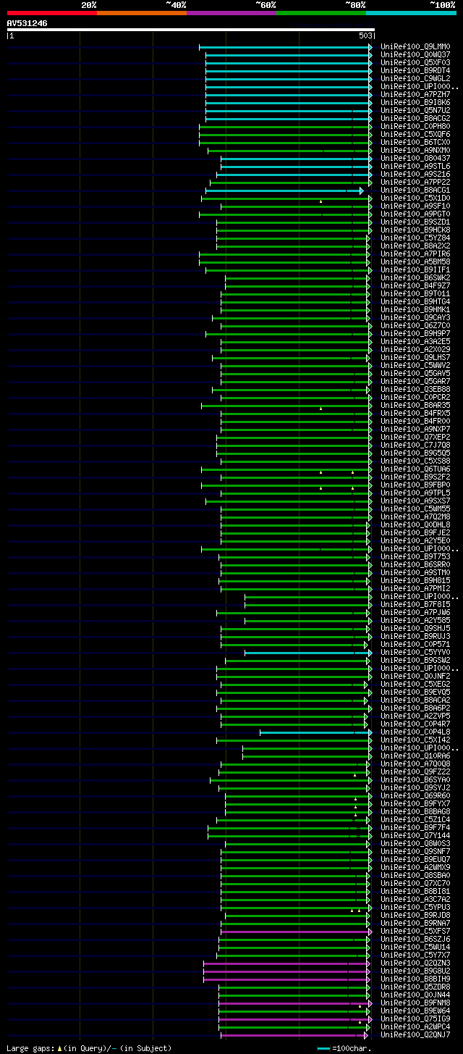Open hit UniRef100_Q5XF03
The image size is (463, 1054).
(x=415, y=62)
